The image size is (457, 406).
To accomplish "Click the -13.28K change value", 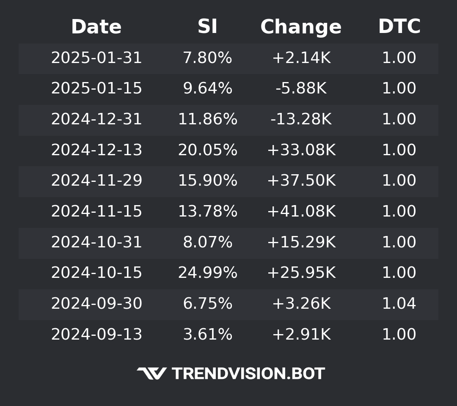I will (x=301, y=119).
